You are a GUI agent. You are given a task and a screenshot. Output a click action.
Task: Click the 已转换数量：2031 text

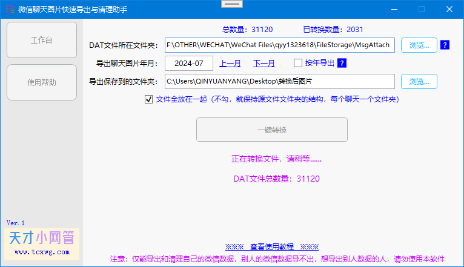click(x=333, y=30)
